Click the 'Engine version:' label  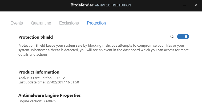point(30,101)
